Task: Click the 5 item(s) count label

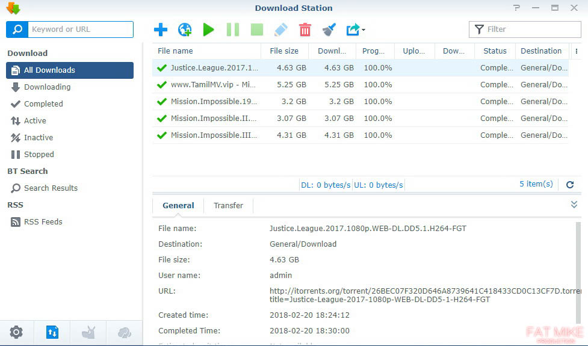Action: [536, 184]
